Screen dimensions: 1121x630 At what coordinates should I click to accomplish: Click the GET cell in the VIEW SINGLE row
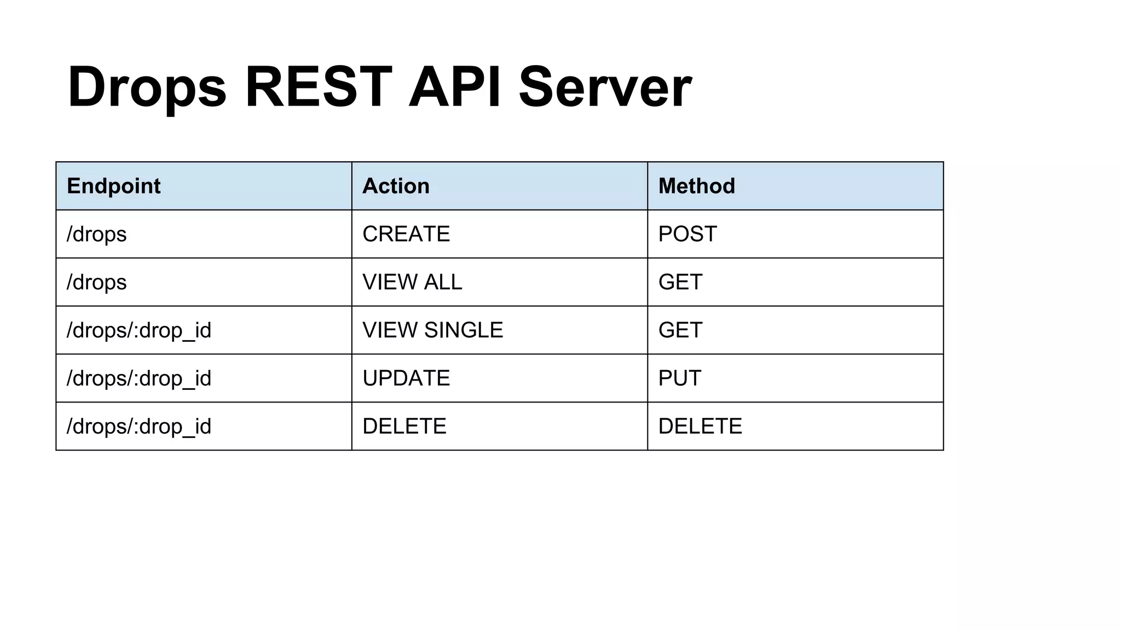tap(795, 330)
